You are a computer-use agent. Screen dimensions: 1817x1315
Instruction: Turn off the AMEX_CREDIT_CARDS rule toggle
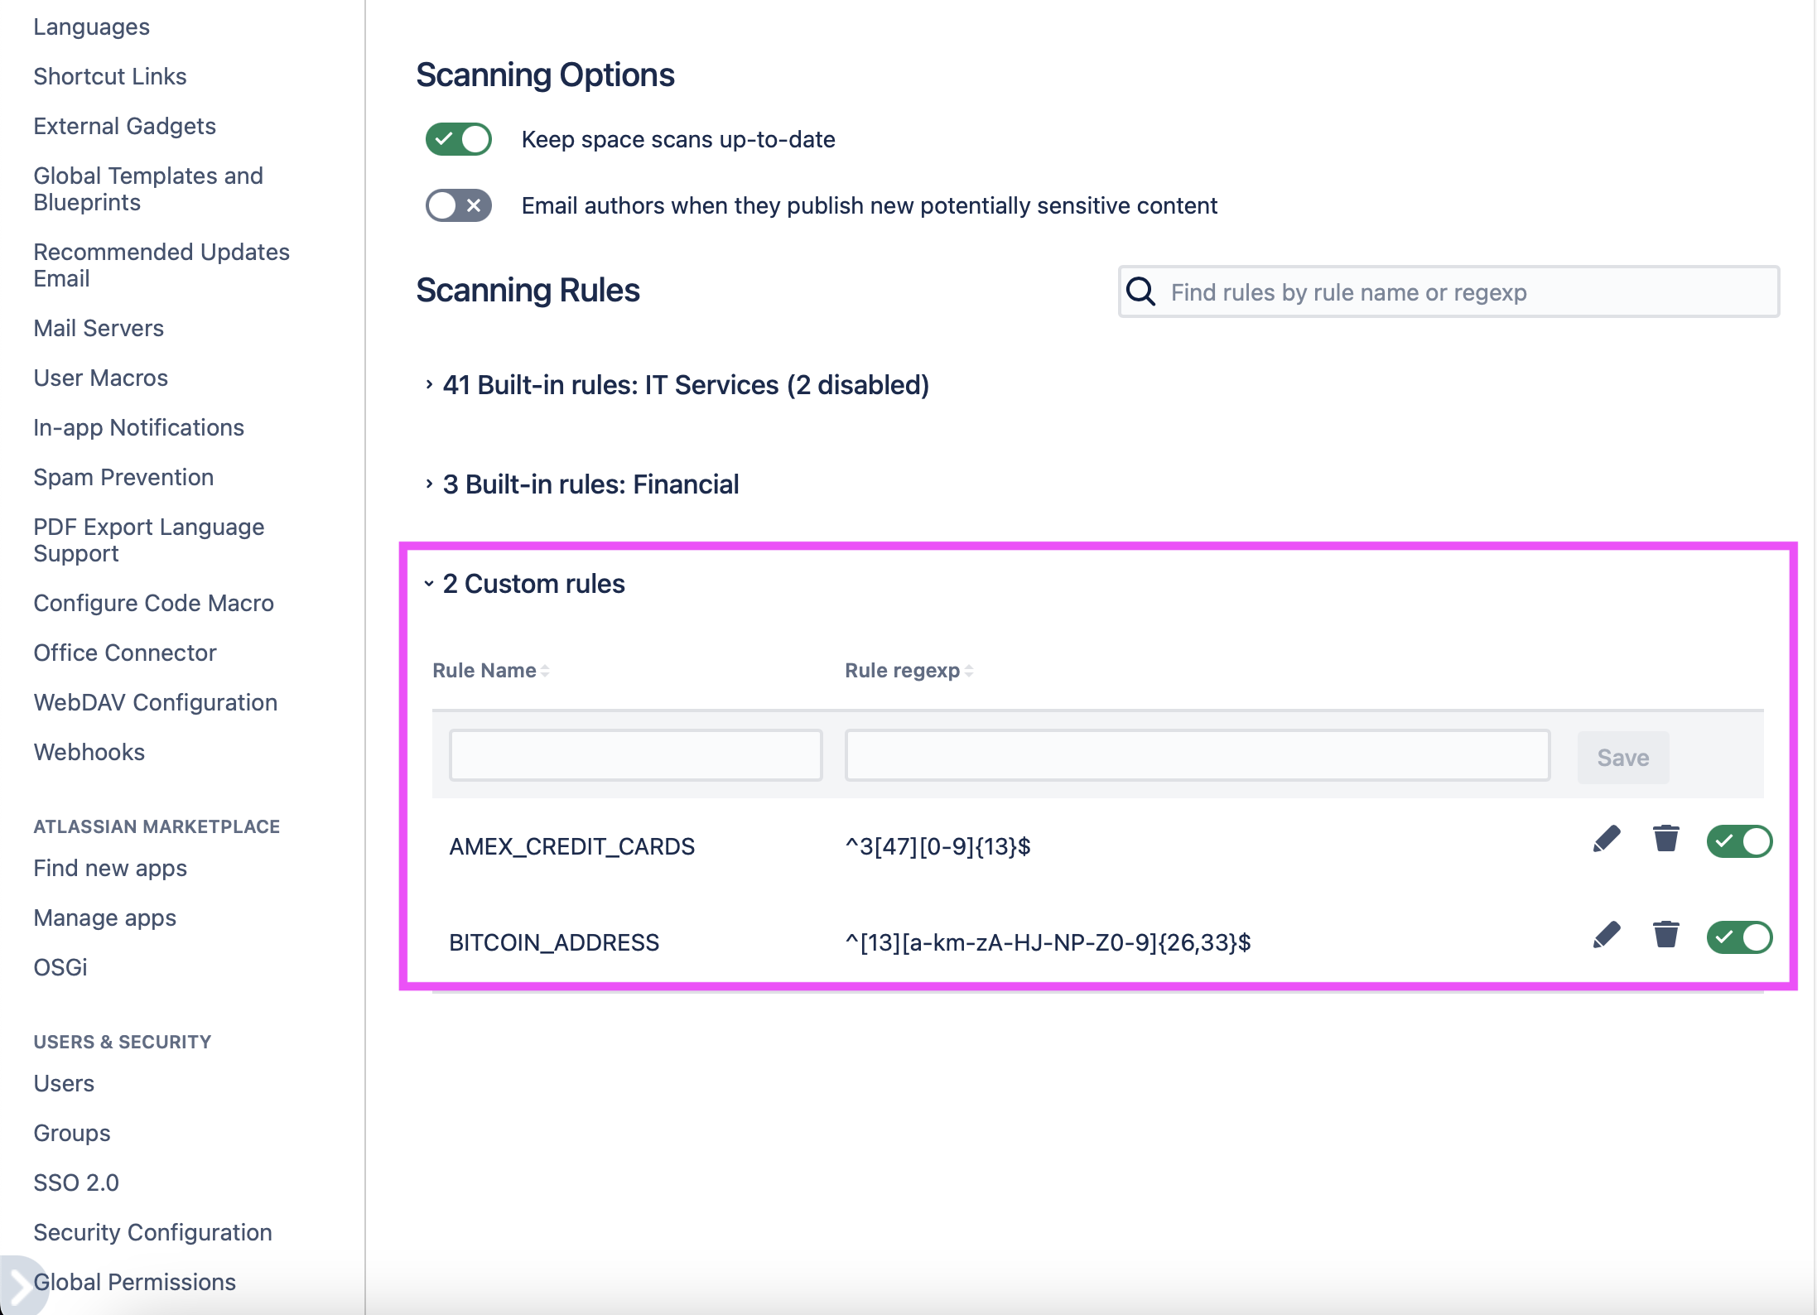click(x=1739, y=841)
